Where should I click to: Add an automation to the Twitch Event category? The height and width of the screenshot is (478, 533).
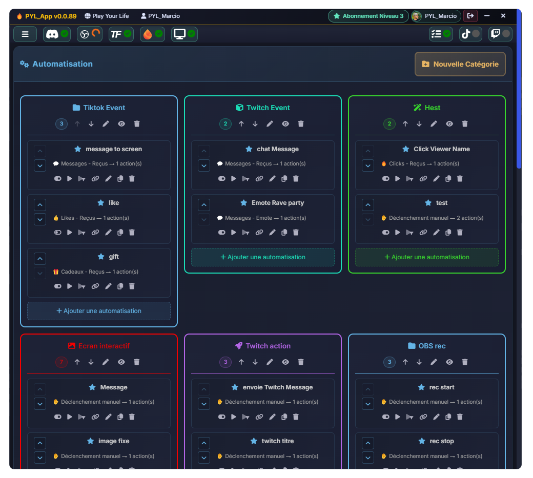pos(262,257)
